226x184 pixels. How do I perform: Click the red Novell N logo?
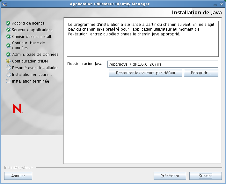(18, 108)
